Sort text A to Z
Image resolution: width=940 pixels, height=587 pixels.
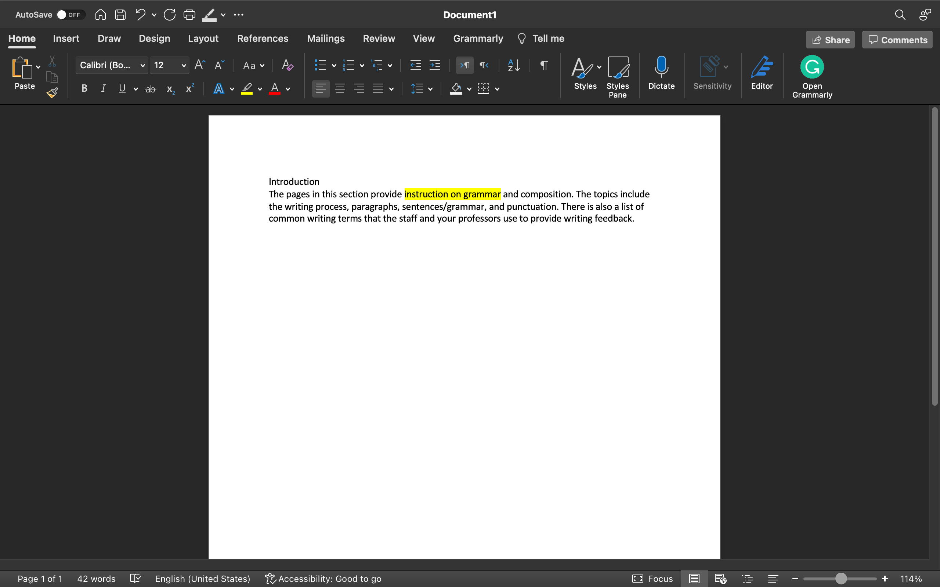[x=514, y=65]
